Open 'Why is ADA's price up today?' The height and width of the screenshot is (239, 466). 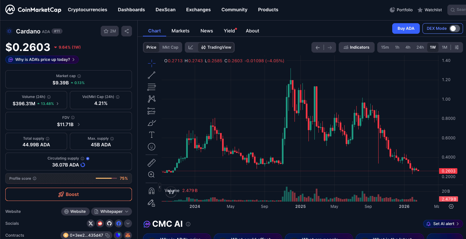click(x=42, y=60)
